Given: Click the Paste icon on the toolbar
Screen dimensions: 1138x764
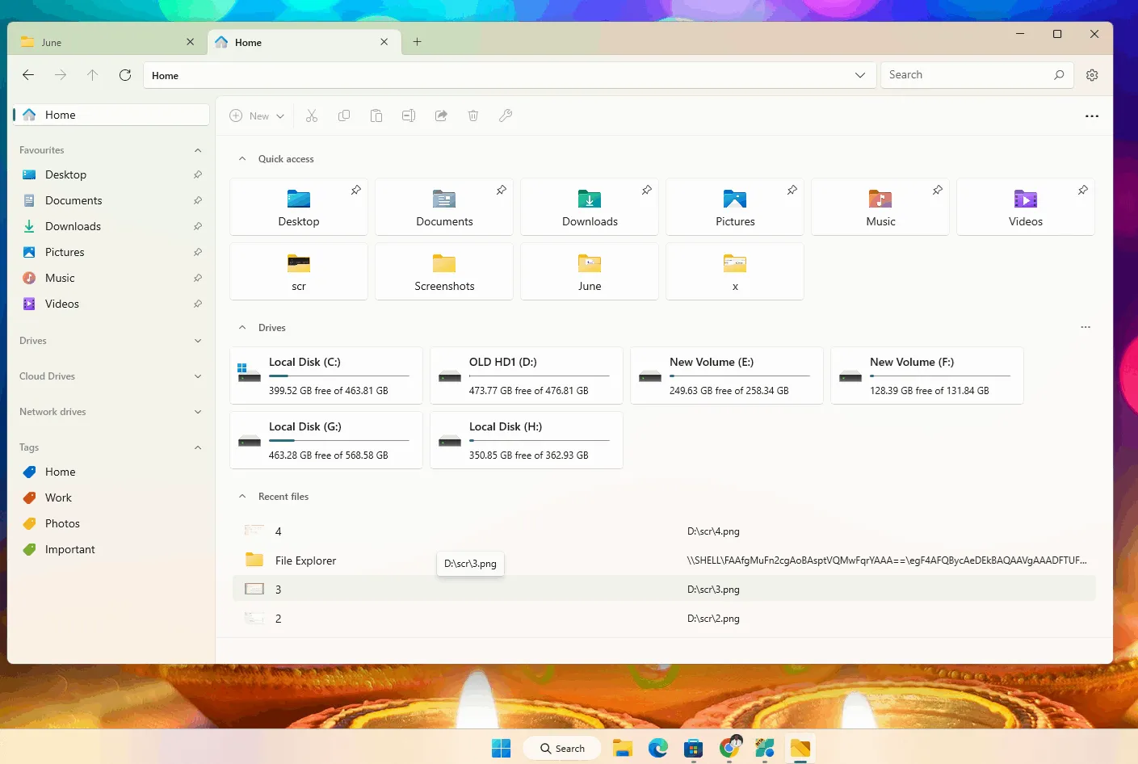Looking at the screenshot, I should [376, 115].
